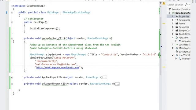This screenshot has height=110, width=196.
Task: Expand the App.xan code-behind child node
Action: click(x=176, y=41)
